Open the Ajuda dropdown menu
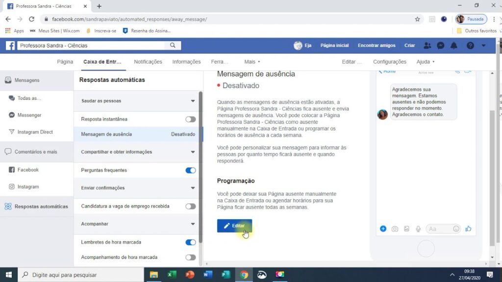The height and width of the screenshot is (282, 502). click(x=426, y=62)
